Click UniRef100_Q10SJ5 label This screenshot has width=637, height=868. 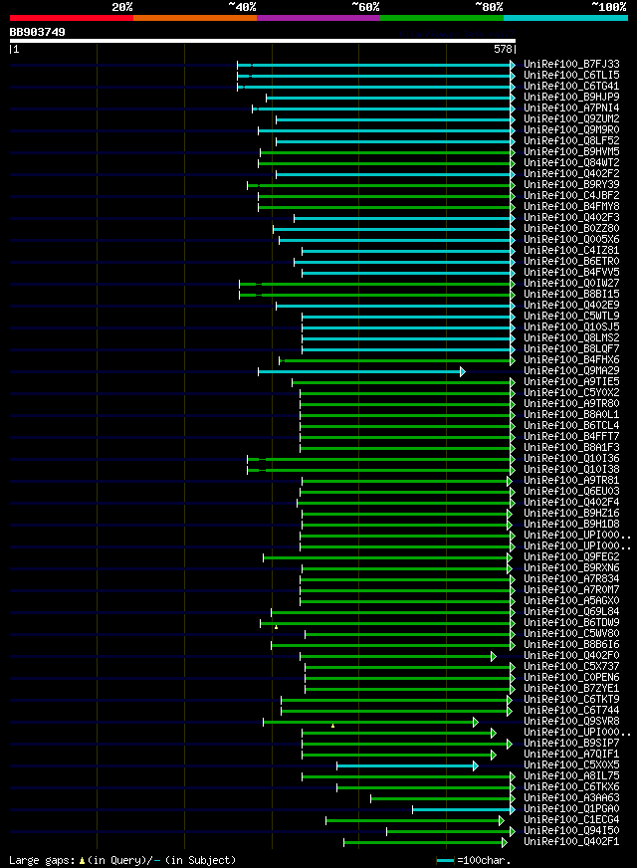[x=571, y=327]
